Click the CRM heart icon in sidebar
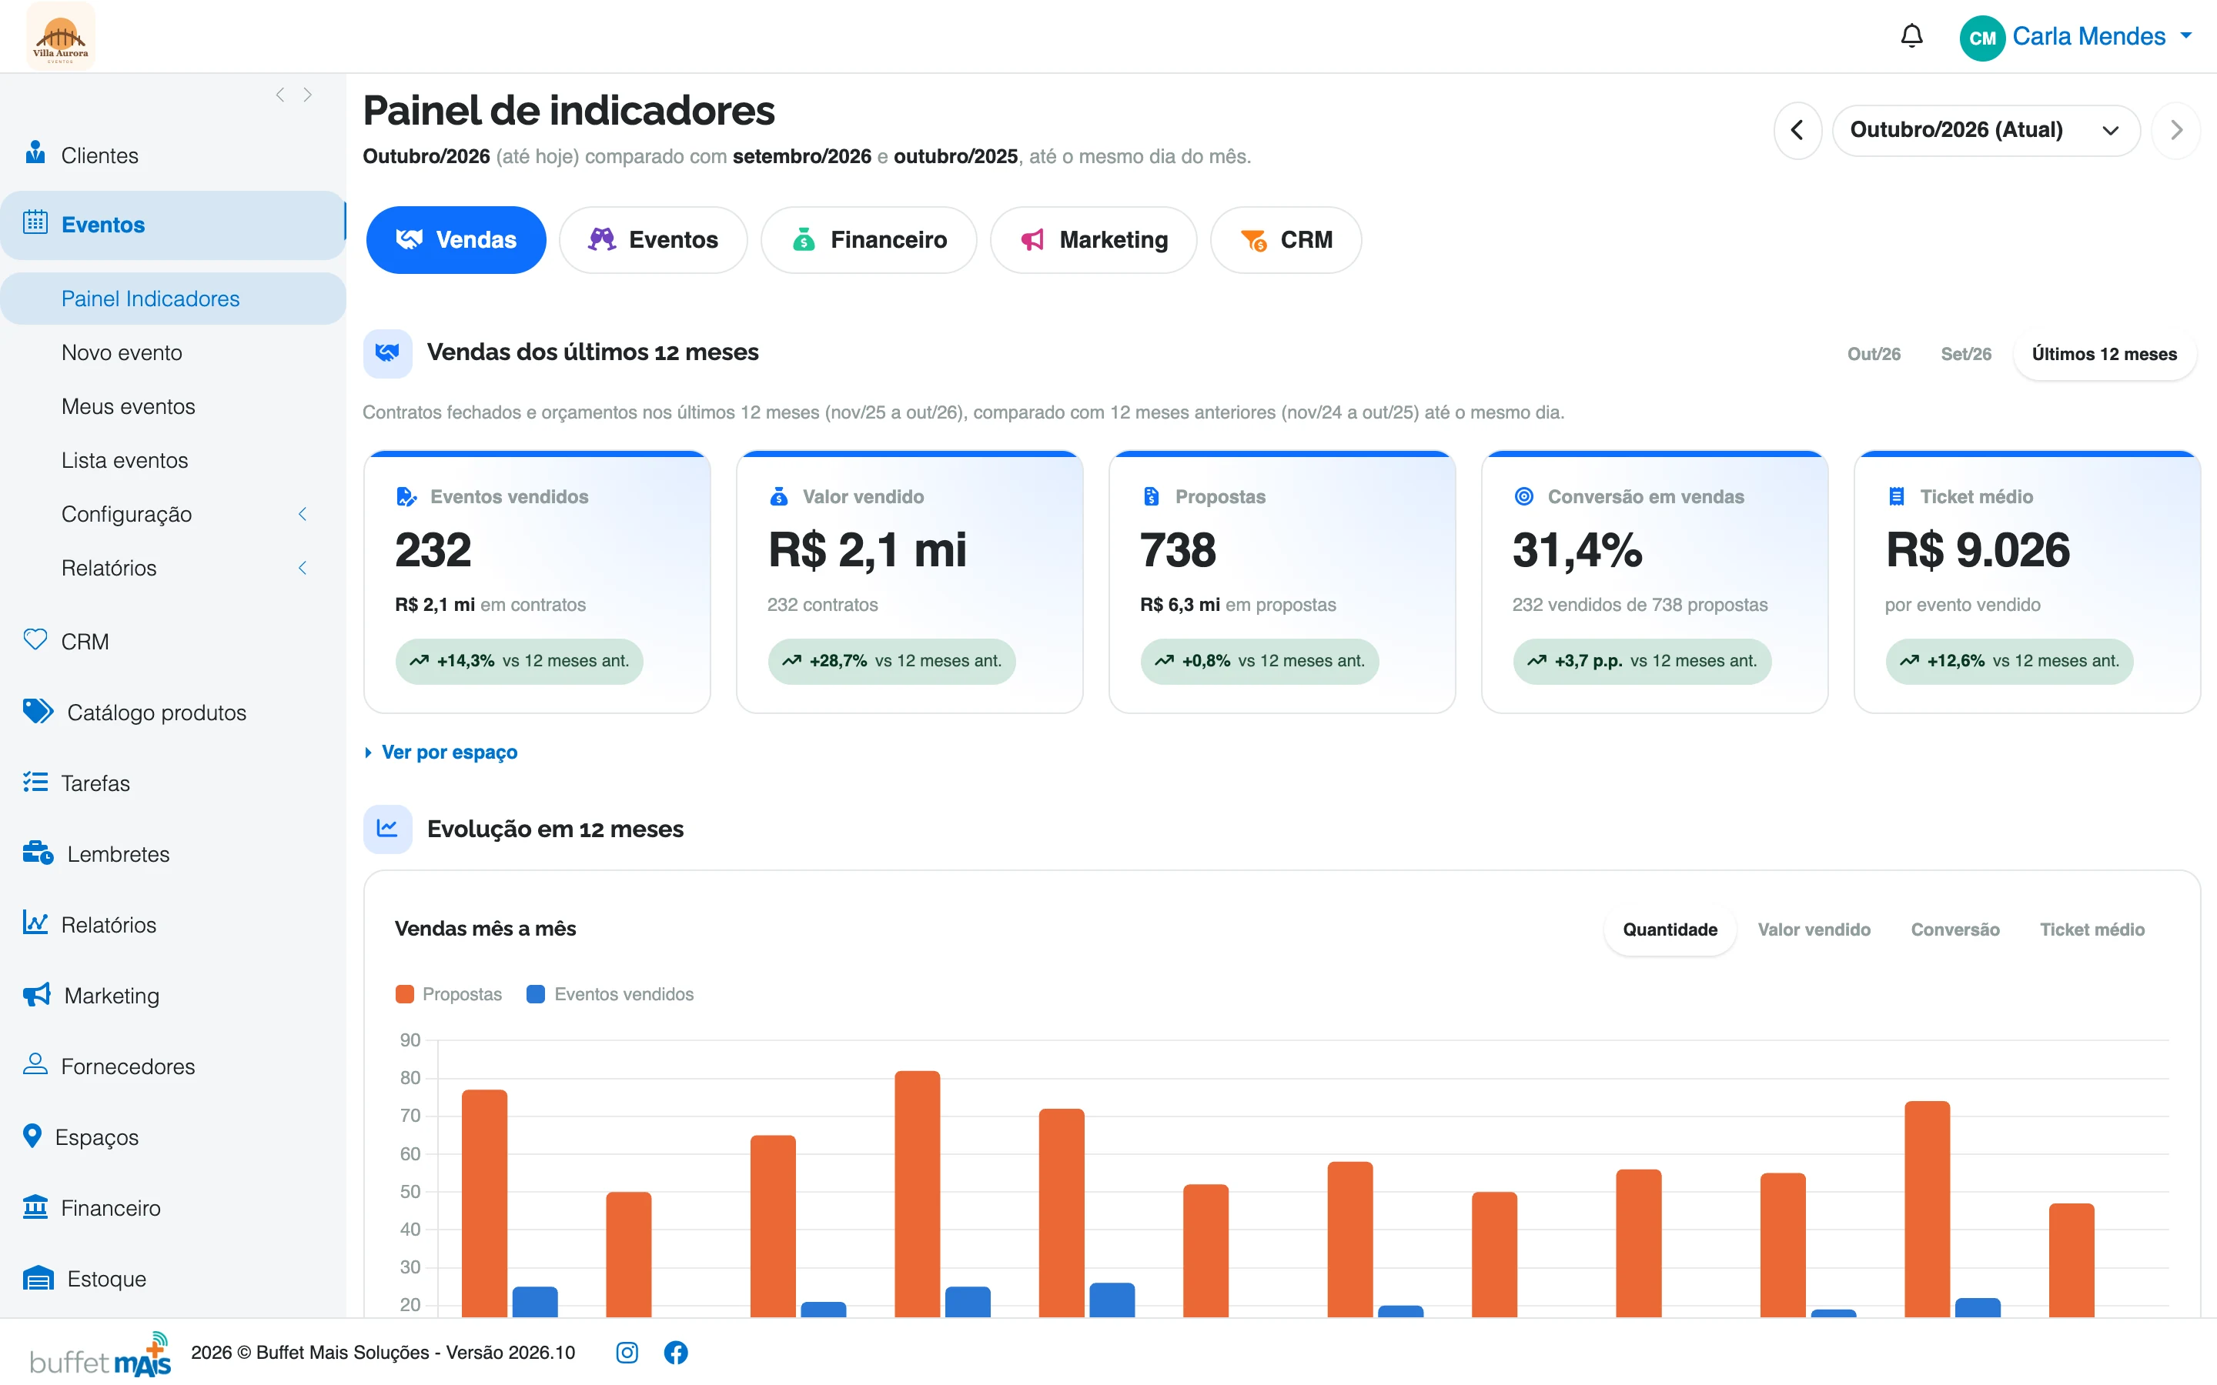 coord(35,639)
